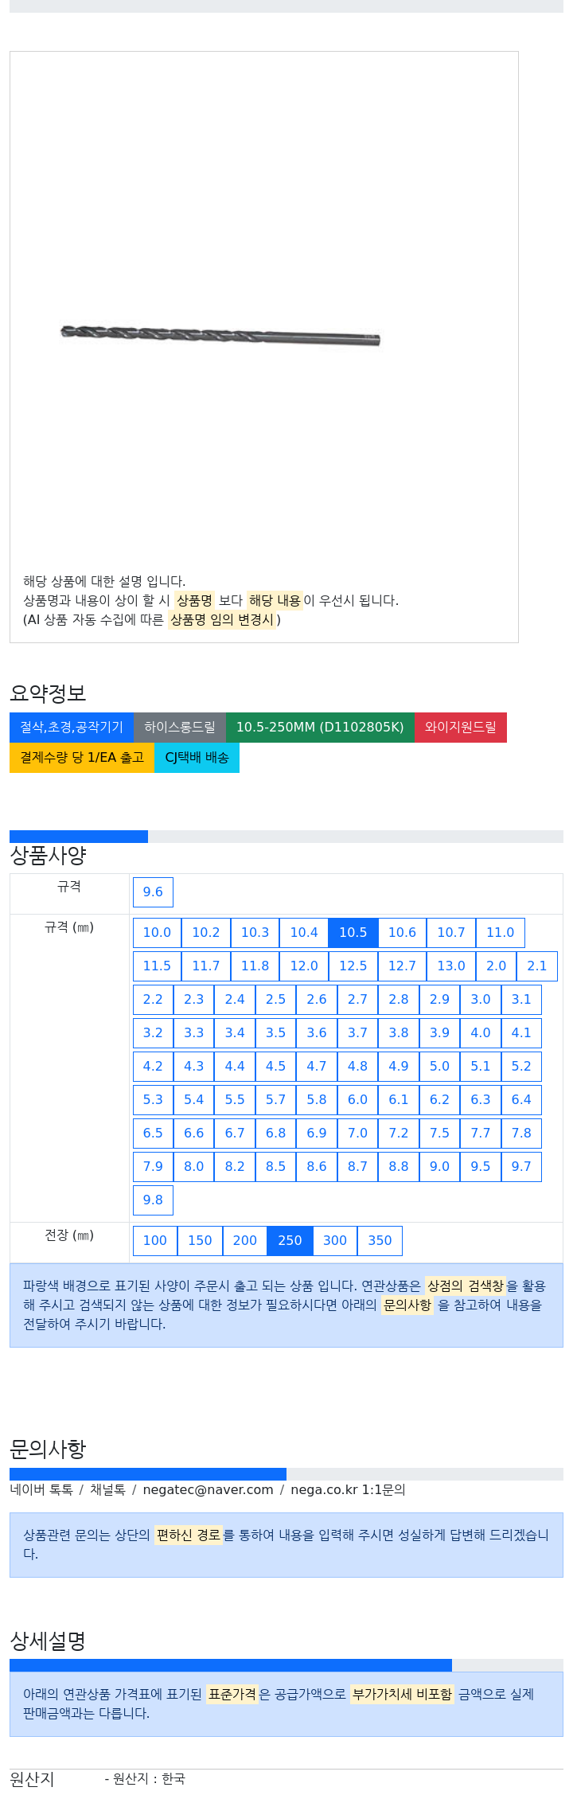Pick the 6.0 size option
573x1795 pixels.
tap(357, 1099)
